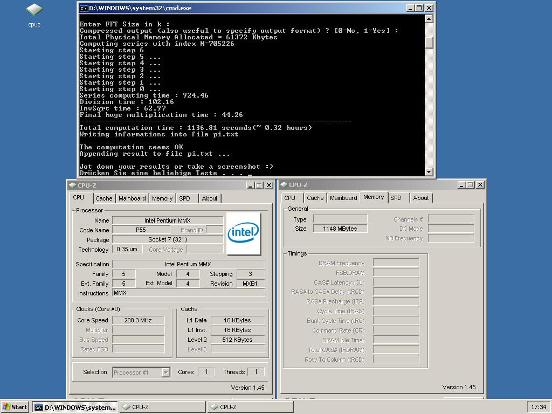Click the Code Name field P55
Viewport: 552px width, 414px height.
[x=141, y=230]
